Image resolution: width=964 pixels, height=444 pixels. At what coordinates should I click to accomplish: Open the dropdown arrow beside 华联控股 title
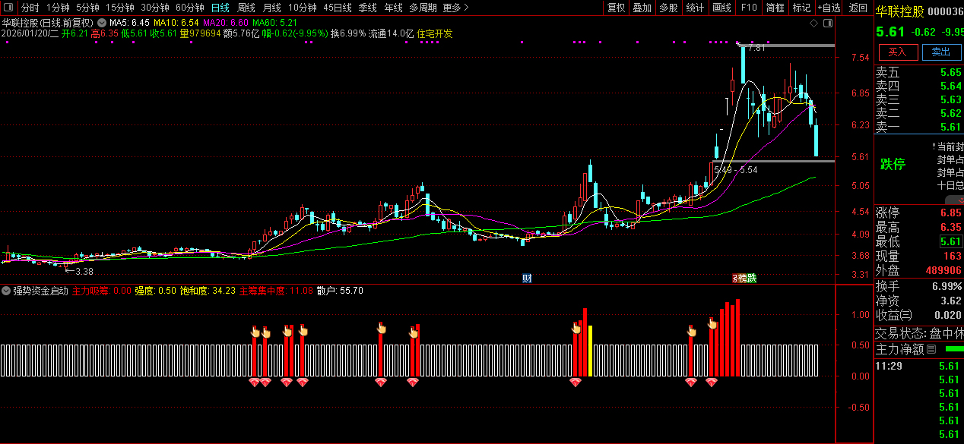(102, 24)
